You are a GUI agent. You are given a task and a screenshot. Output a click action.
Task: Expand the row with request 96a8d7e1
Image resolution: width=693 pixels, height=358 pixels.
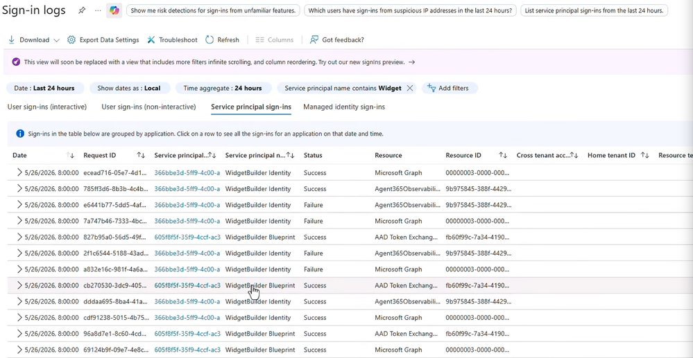coord(19,334)
